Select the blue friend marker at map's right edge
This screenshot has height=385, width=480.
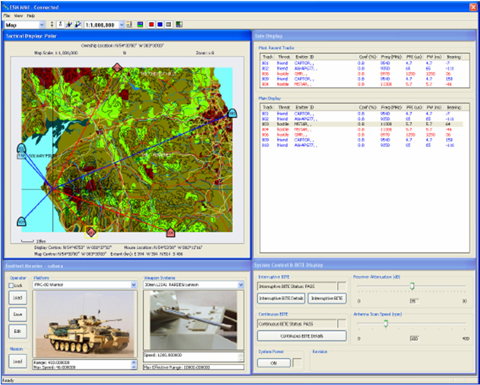[x=232, y=113]
